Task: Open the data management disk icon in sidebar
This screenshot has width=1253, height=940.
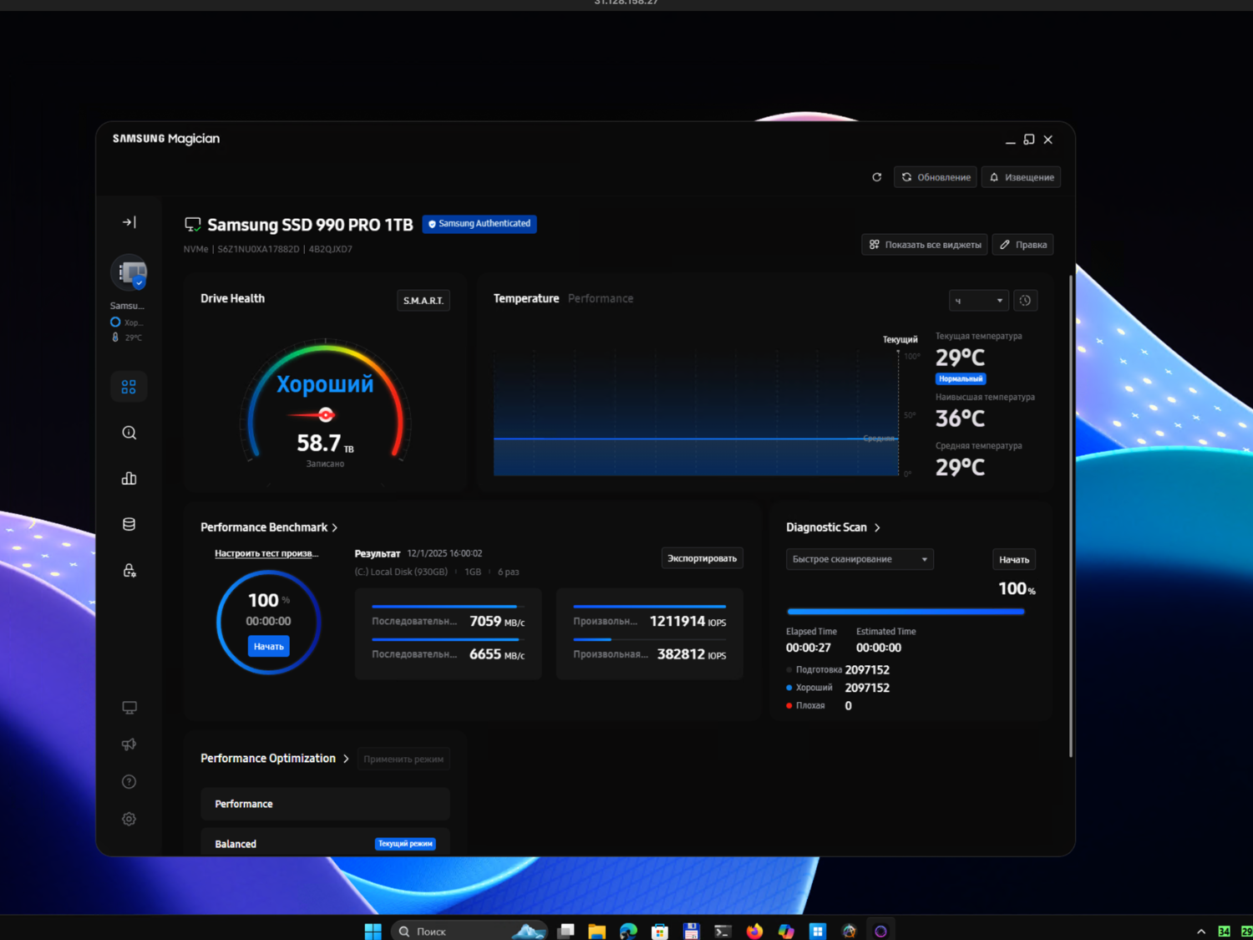Action: [129, 525]
